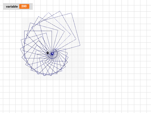Click the small dark sprite beside the ball
151x113 pixels.
coord(48,53)
